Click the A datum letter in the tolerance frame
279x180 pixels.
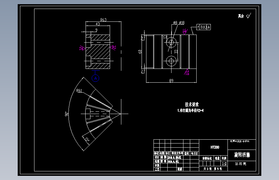pos(209,27)
